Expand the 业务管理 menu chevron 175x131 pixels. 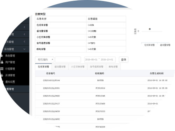[x=24, y=42]
